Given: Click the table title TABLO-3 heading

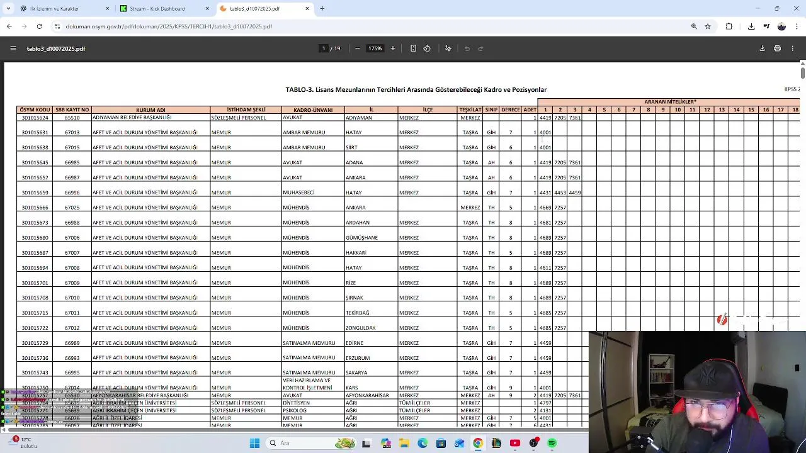Looking at the screenshot, I should point(416,90).
